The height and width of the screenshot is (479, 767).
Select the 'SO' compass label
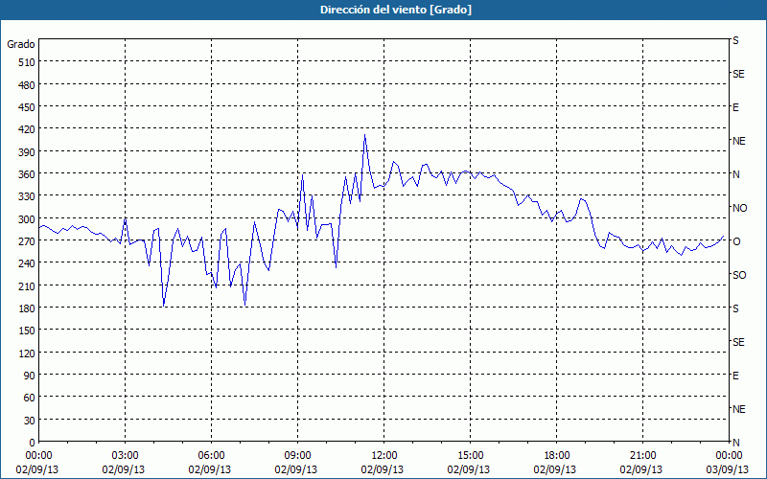tap(739, 275)
